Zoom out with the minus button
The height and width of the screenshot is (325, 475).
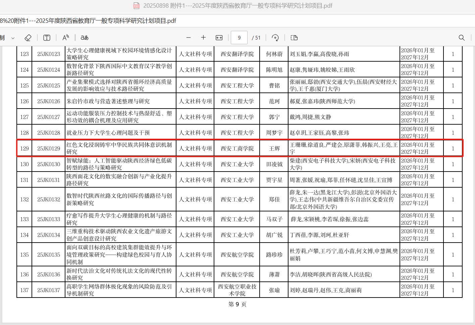[x=189, y=38]
